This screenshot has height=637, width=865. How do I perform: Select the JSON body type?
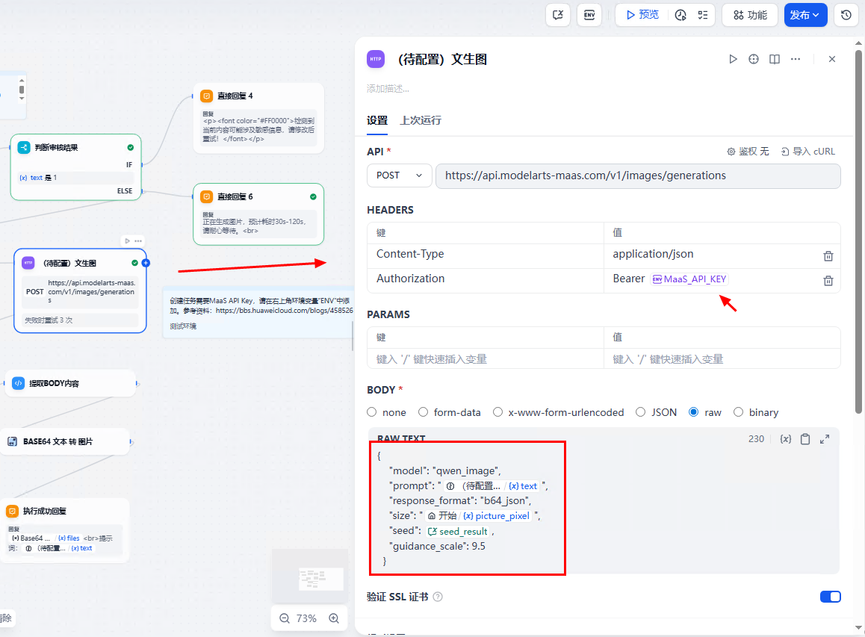[x=640, y=412]
